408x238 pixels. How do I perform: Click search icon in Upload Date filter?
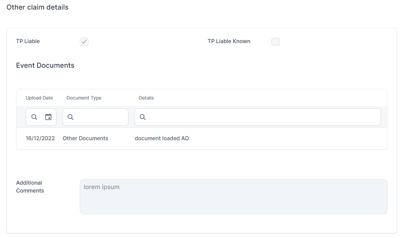tap(34, 117)
